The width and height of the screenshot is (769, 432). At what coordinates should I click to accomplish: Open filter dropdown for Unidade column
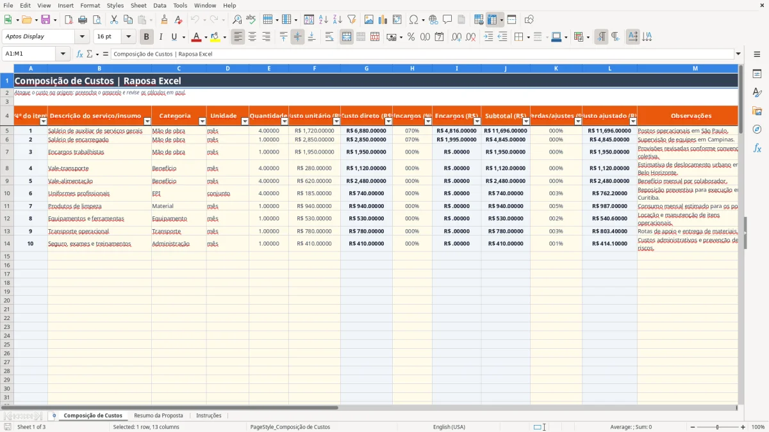[x=244, y=122]
